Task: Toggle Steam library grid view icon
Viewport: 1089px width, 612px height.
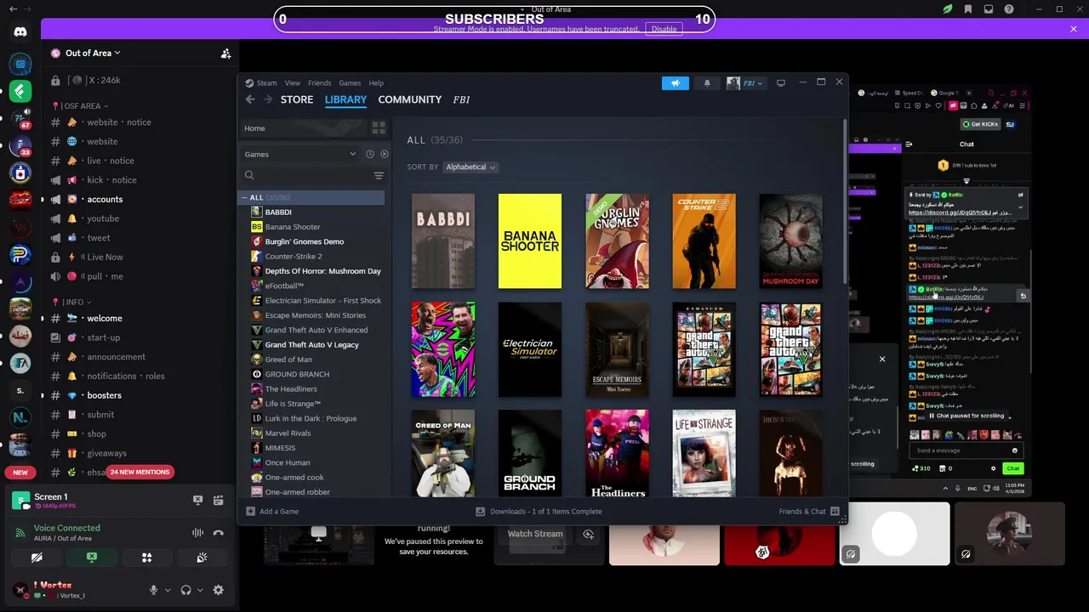Action: (379, 127)
